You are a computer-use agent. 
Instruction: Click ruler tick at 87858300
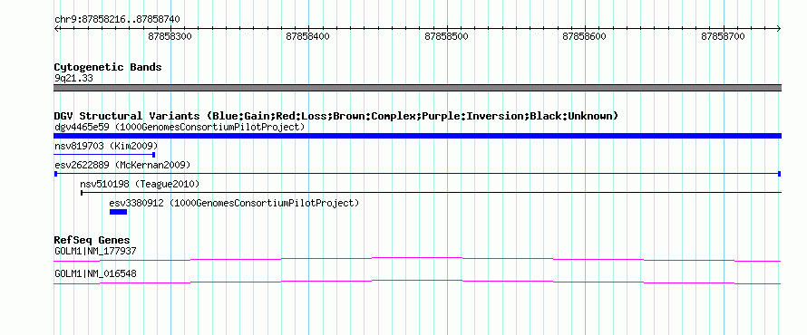(x=170, y=29)
